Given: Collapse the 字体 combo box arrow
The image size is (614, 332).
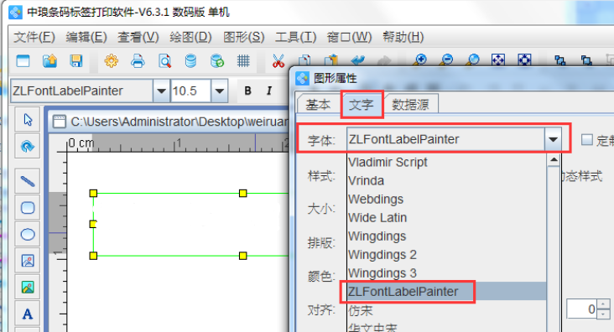Looking at the screenshot, I should (x=553, y=139).
